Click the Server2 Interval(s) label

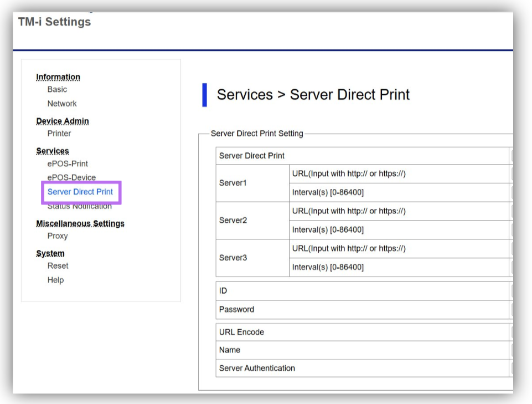(328, 229)
